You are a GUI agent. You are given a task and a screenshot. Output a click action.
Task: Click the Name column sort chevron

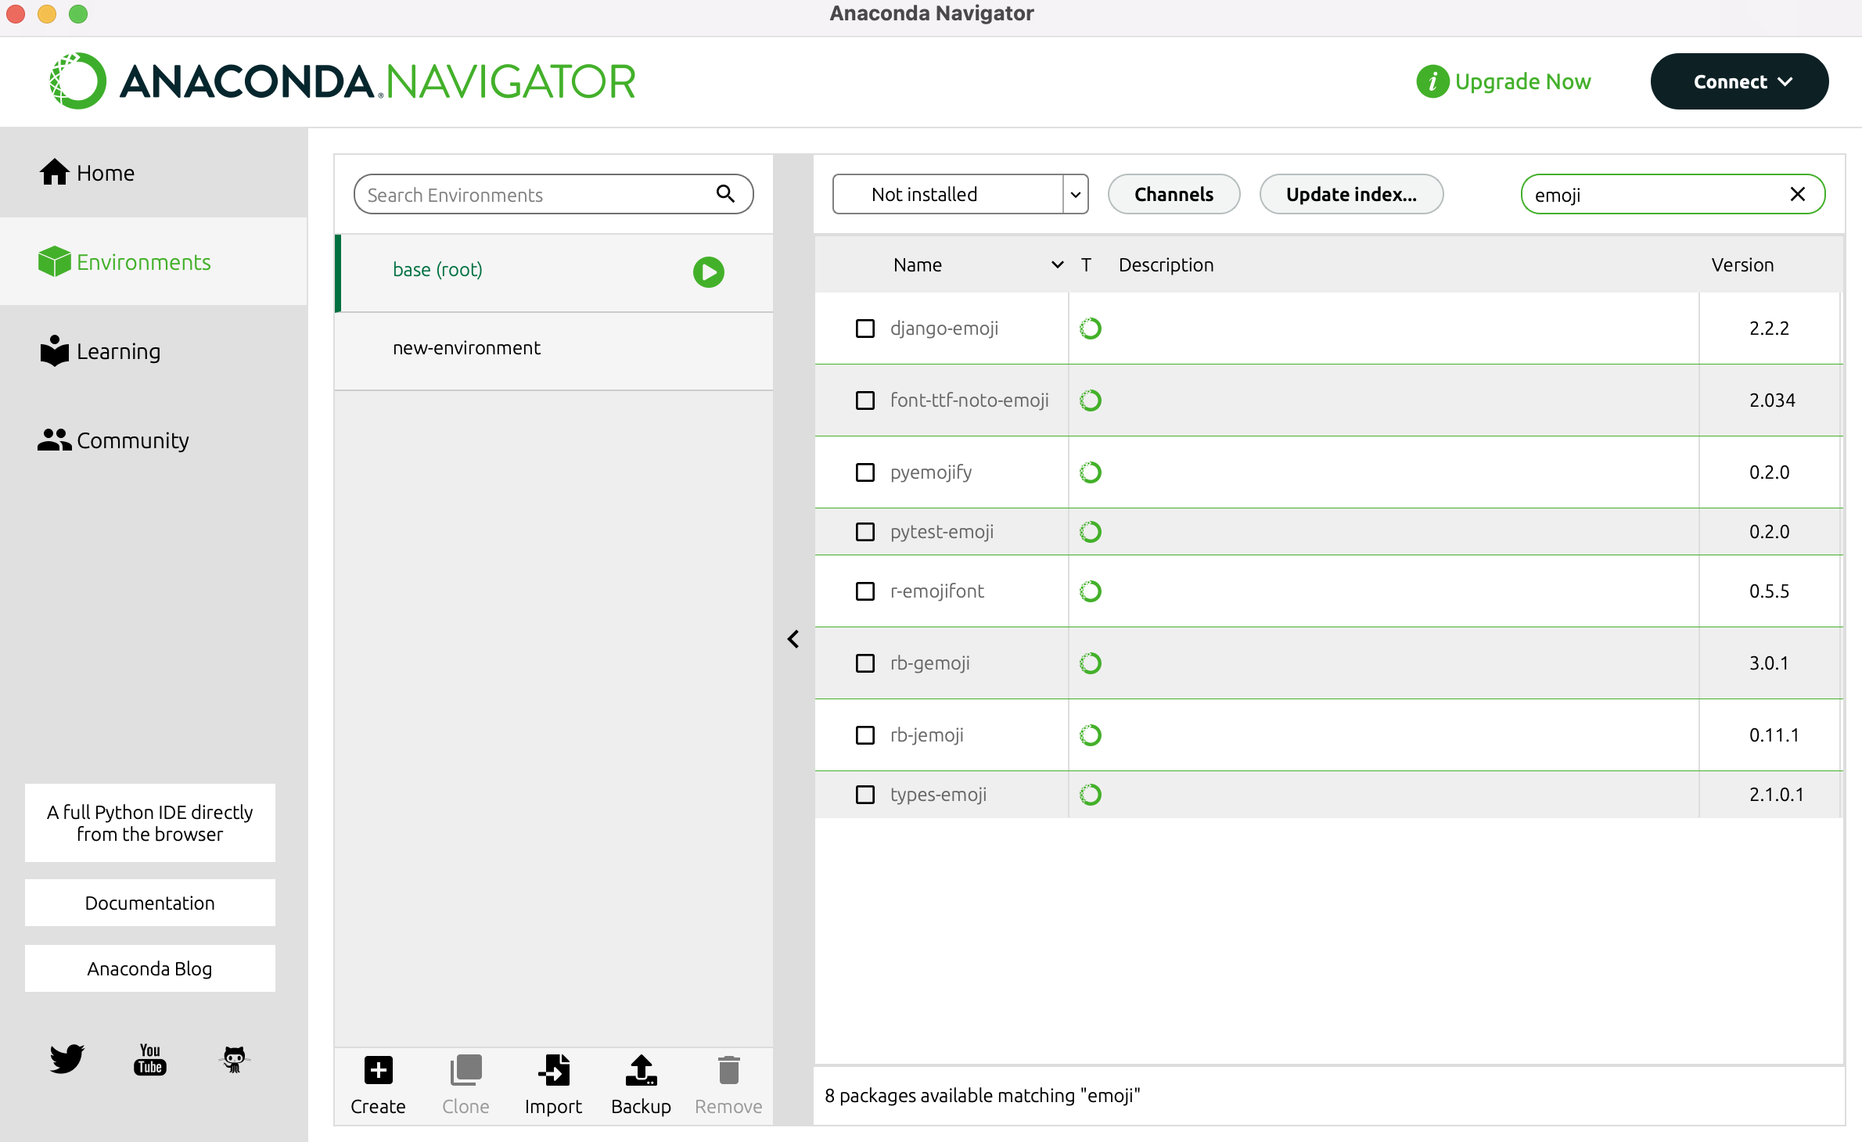1058,265
